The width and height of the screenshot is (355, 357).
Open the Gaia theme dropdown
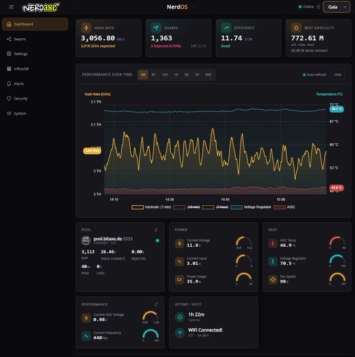click(336, 7)
